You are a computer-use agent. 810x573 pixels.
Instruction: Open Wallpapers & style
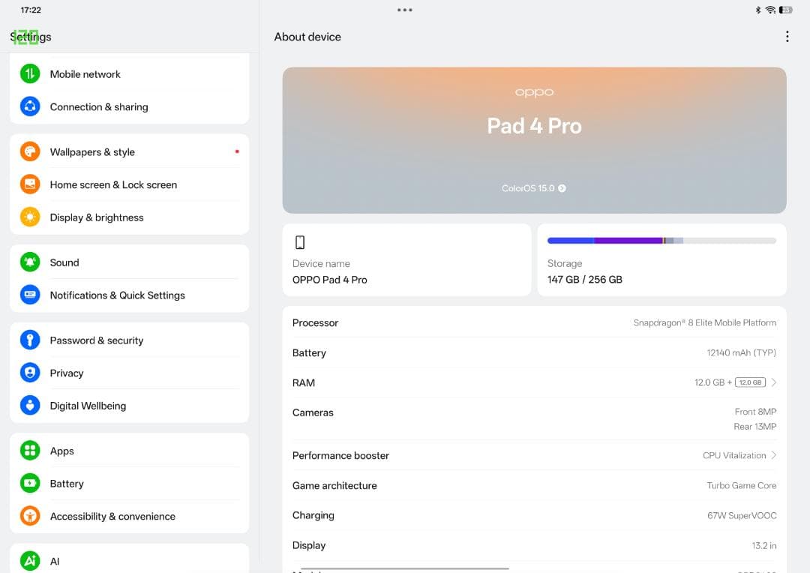tap(93, 151)
